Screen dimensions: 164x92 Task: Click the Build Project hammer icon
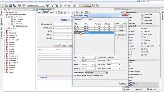[x=53, y=5]
